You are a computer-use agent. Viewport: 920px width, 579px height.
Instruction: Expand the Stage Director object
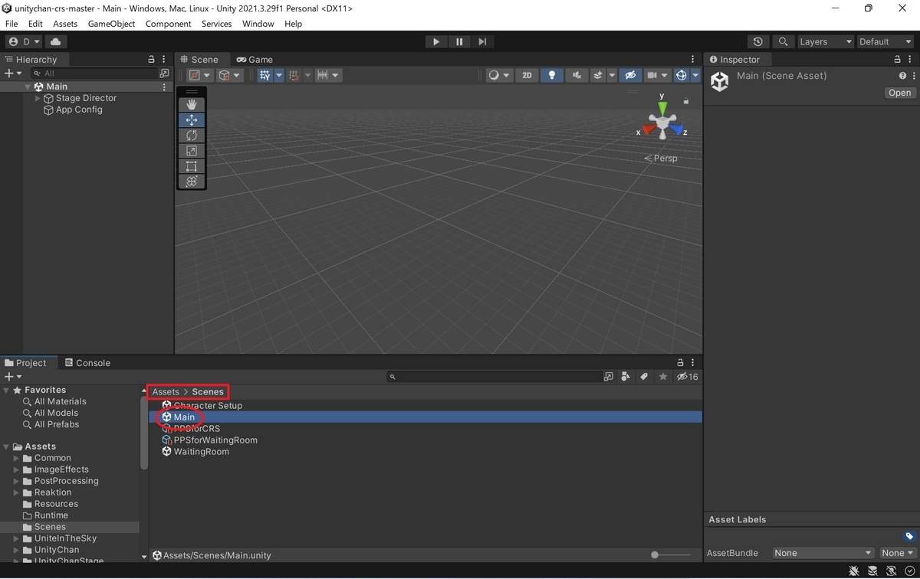38,98
